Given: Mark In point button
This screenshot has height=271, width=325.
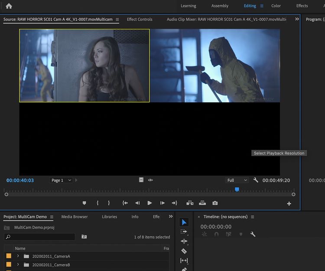Looking at the screenshot, I should click(x=97, y=203).
